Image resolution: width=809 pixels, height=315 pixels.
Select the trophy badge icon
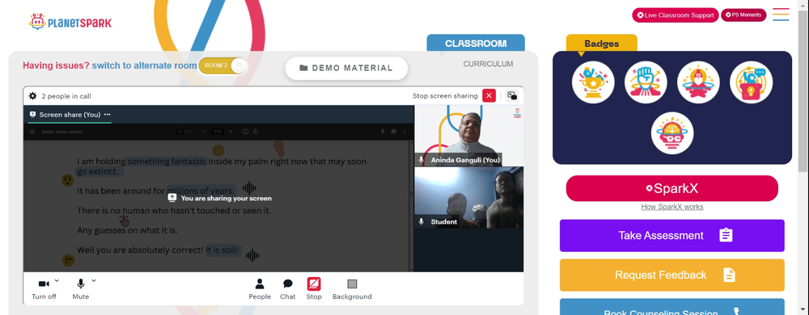click(593, 82)
